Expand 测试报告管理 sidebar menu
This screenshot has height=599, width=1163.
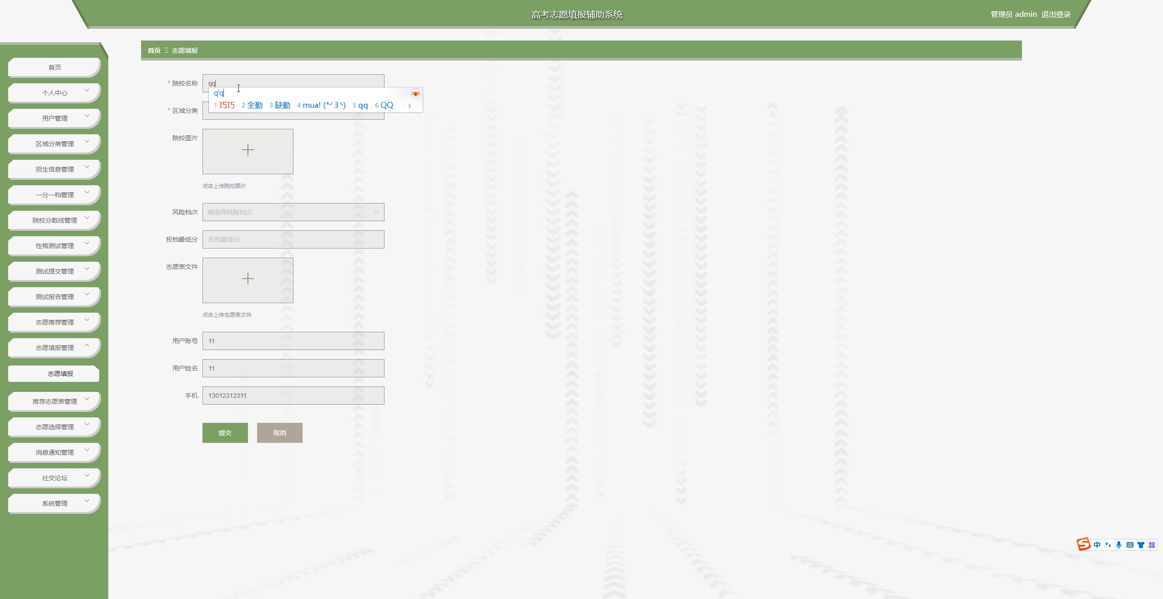click(54, 297)
